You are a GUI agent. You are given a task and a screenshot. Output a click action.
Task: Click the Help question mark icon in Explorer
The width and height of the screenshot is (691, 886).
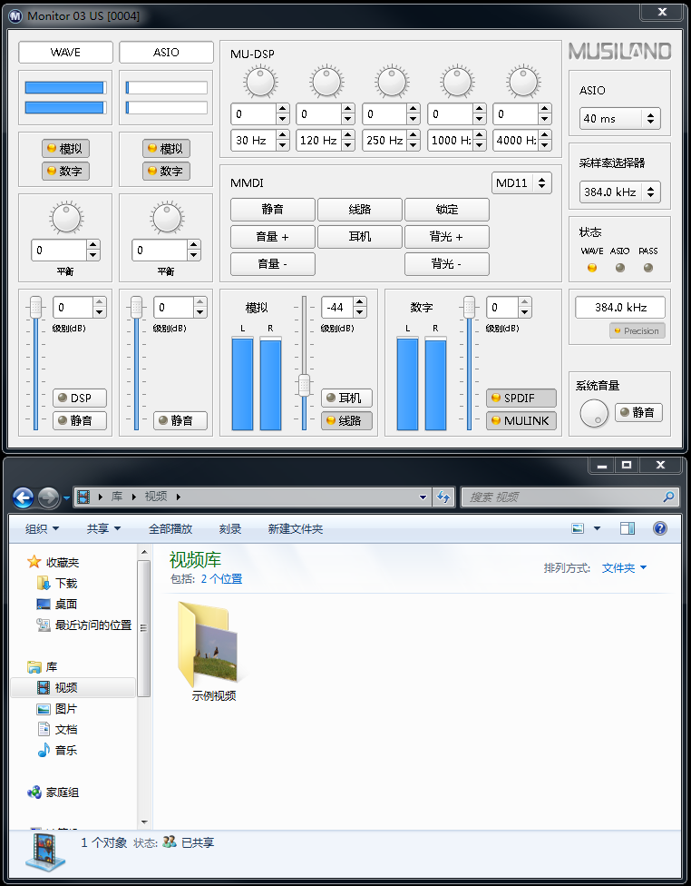660,528
